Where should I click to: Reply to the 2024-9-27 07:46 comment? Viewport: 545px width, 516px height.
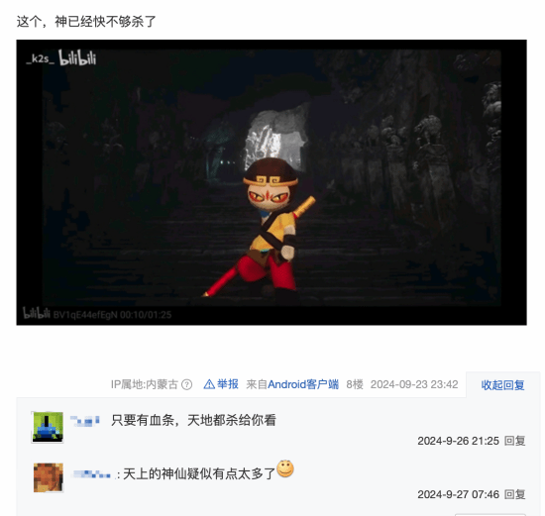pos(514,494)
